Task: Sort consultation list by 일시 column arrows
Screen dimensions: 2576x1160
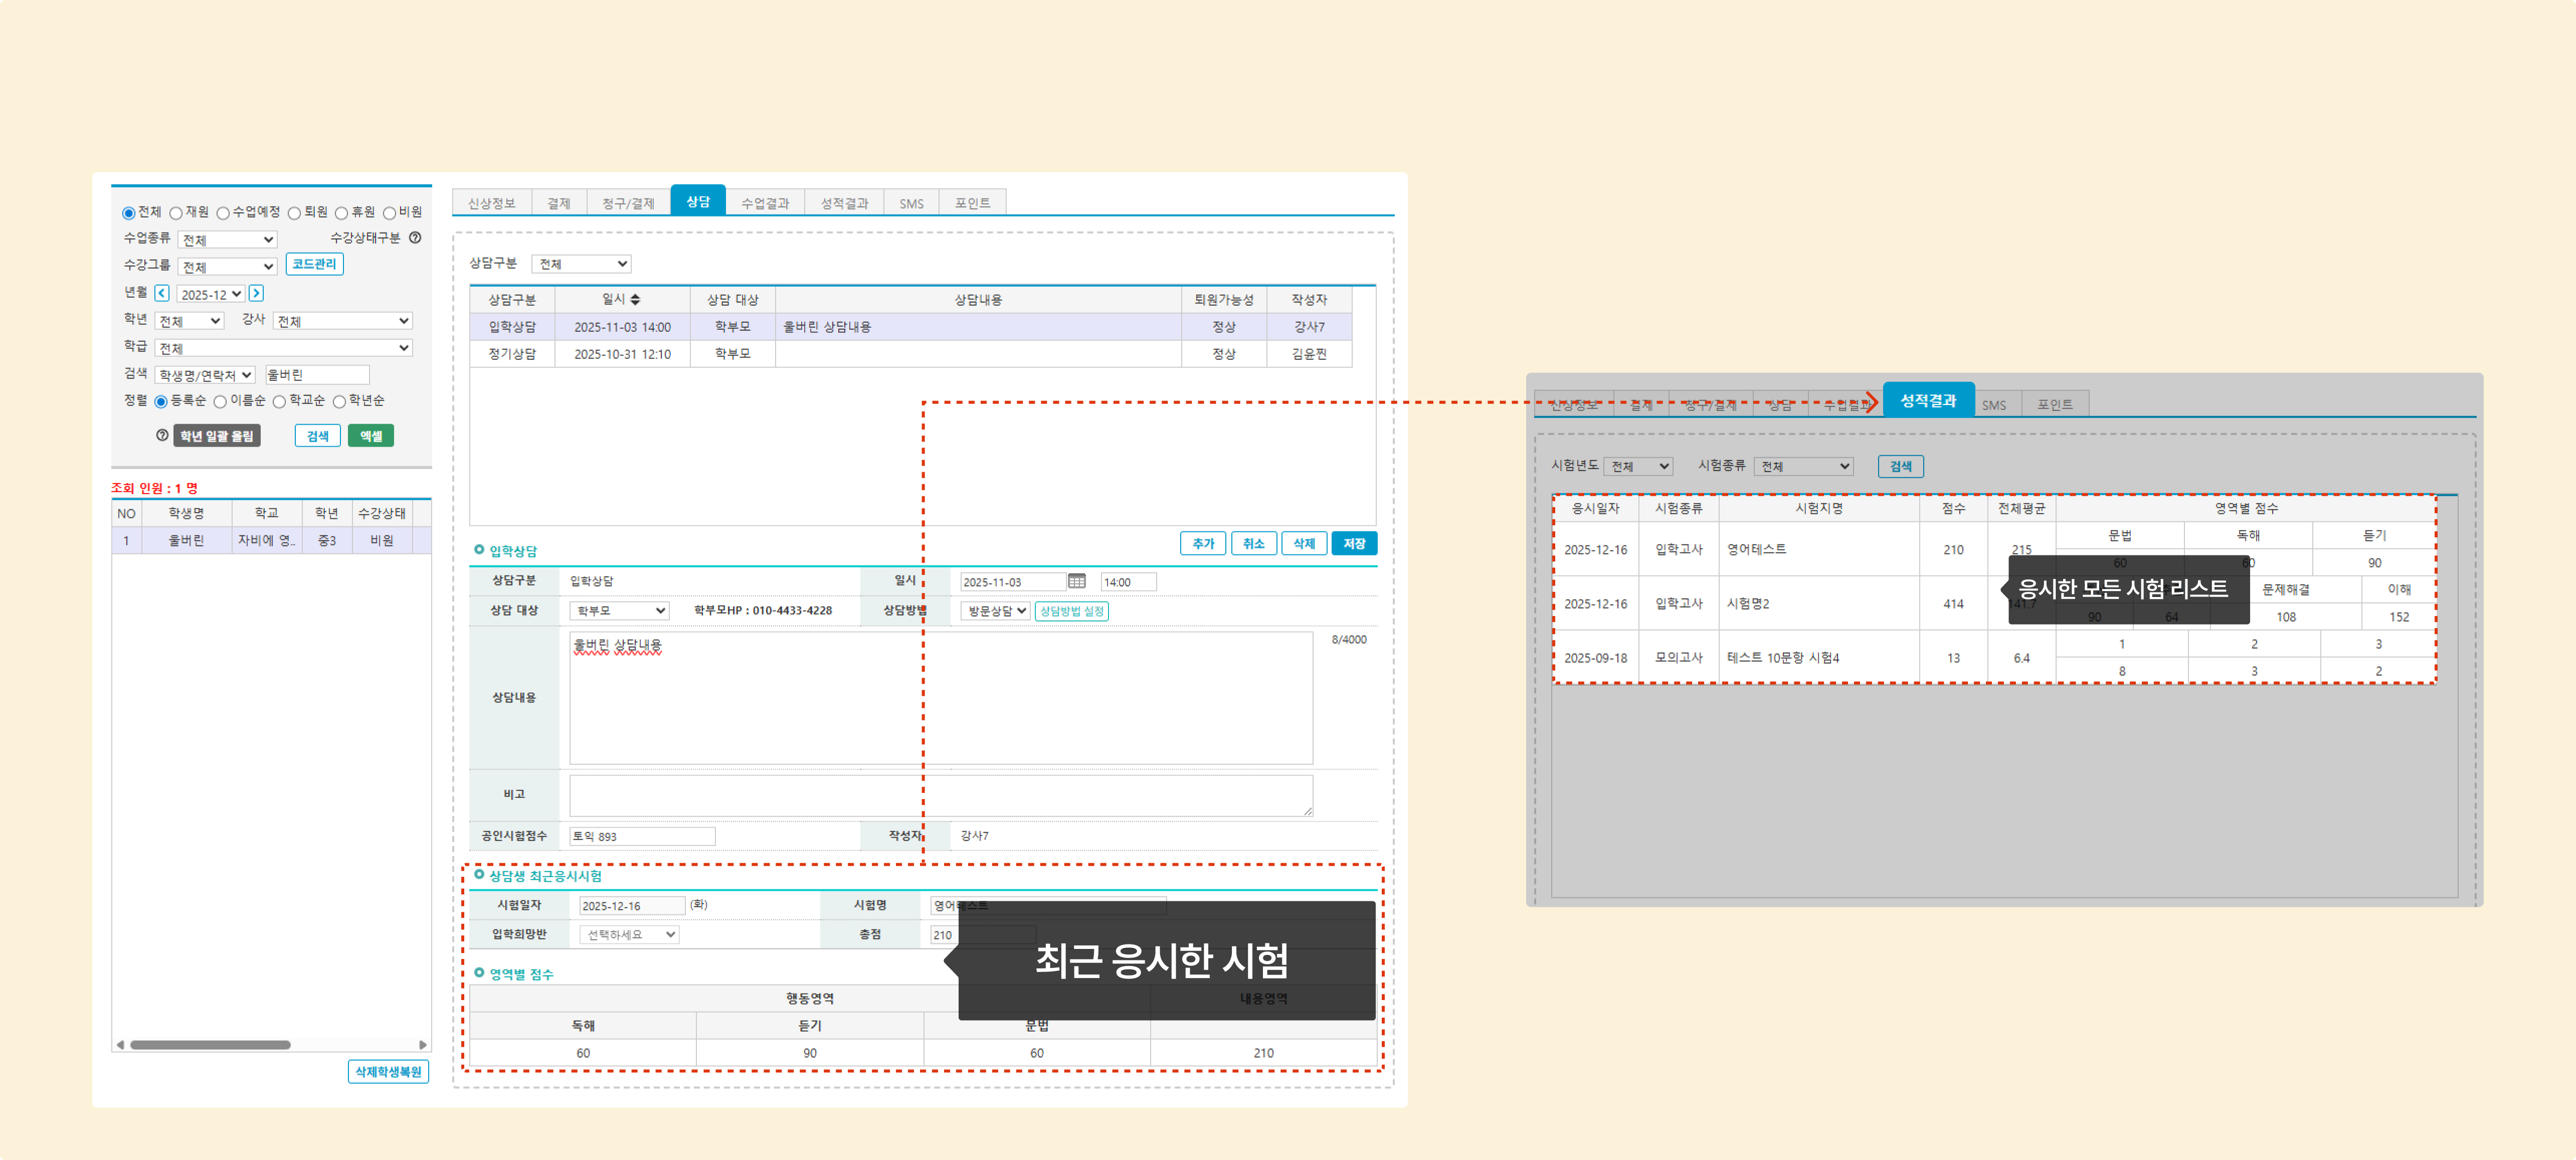Action: 635,300
